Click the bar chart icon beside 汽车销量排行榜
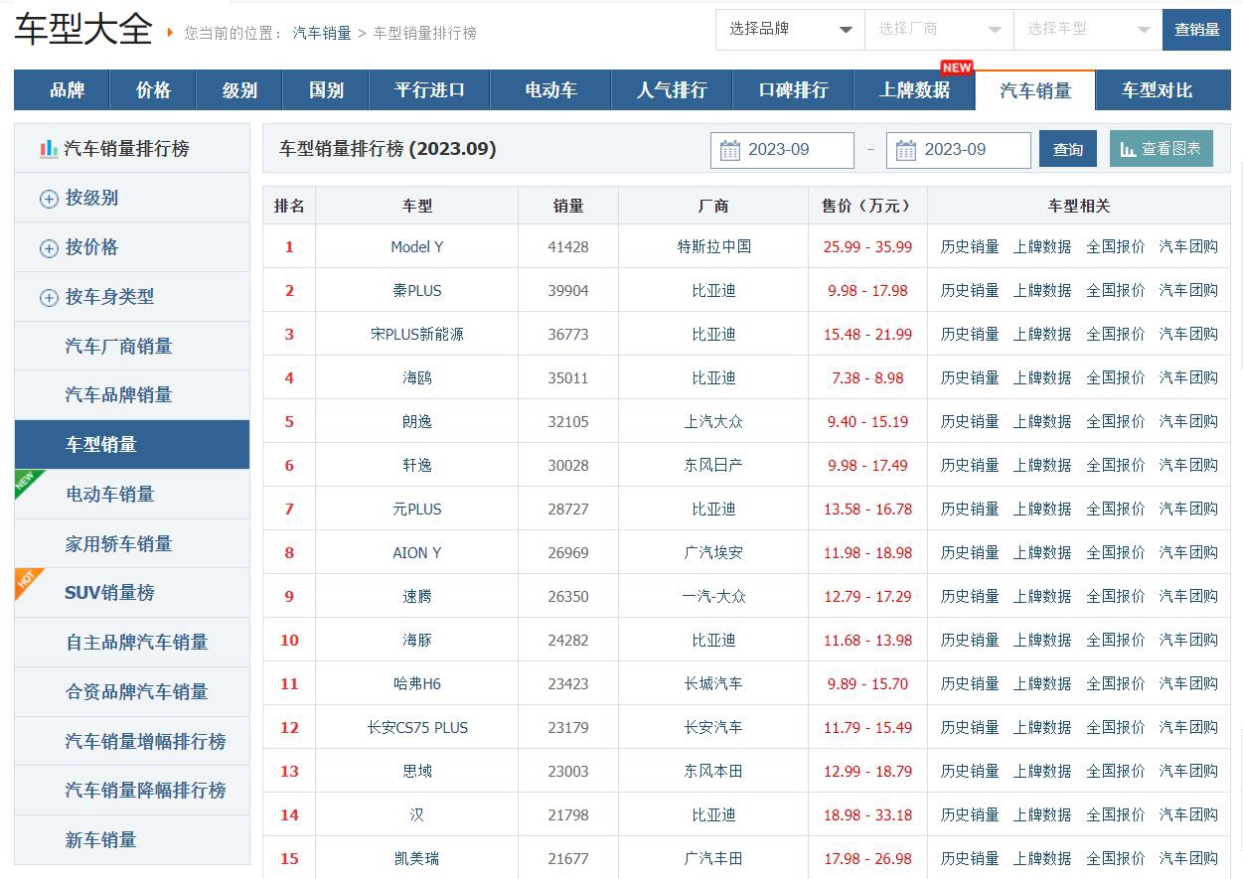 tap(49, 149)
